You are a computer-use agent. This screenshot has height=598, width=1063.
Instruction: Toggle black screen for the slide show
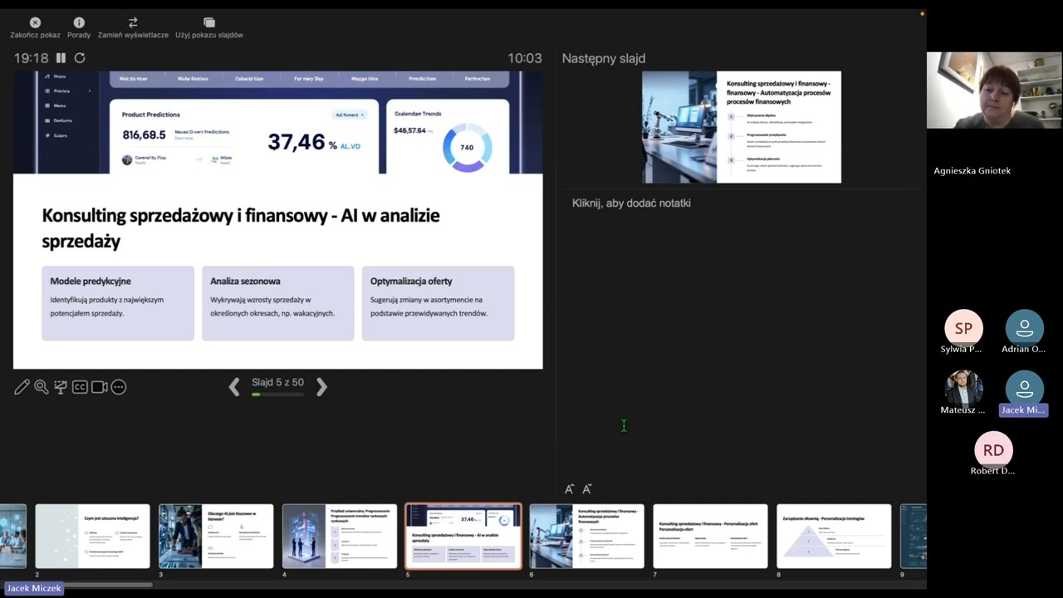pos(61,387)
